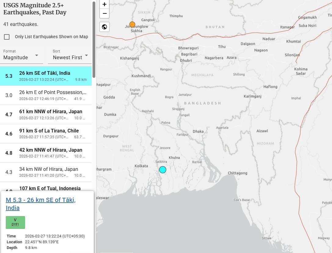Select the orange earthquake marker in Sikkim
Viewport: 332px width, 253px height.
(132, 24)
